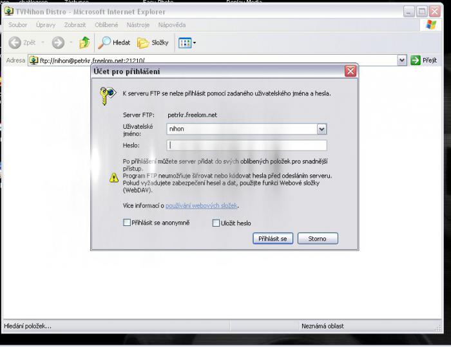451x347 pixels.
Task: Expand the Uživatelské jméno dropdown
Action: pyautogui.click(x=321, y=129)
